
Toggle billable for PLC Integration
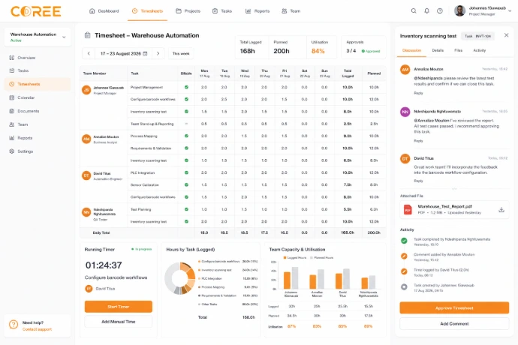[186, 172]
